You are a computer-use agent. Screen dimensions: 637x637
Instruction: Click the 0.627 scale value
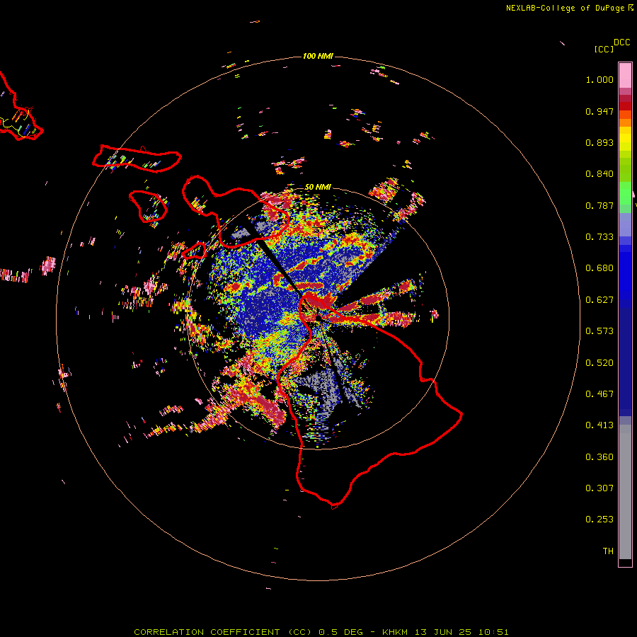click(599, 300)
